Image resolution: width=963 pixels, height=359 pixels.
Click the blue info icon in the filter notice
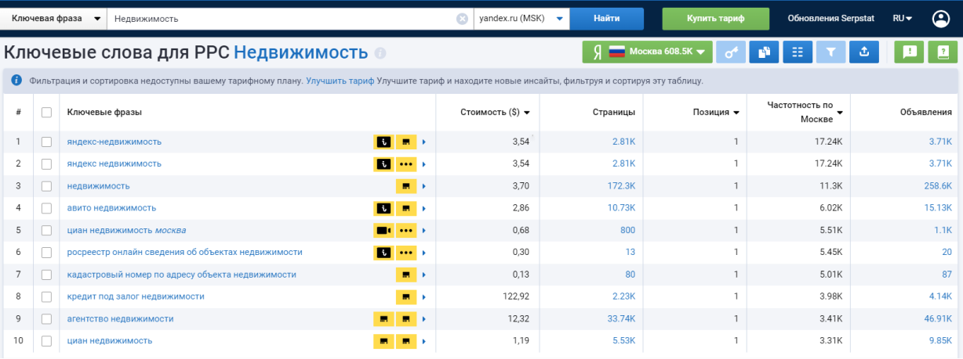16,81
